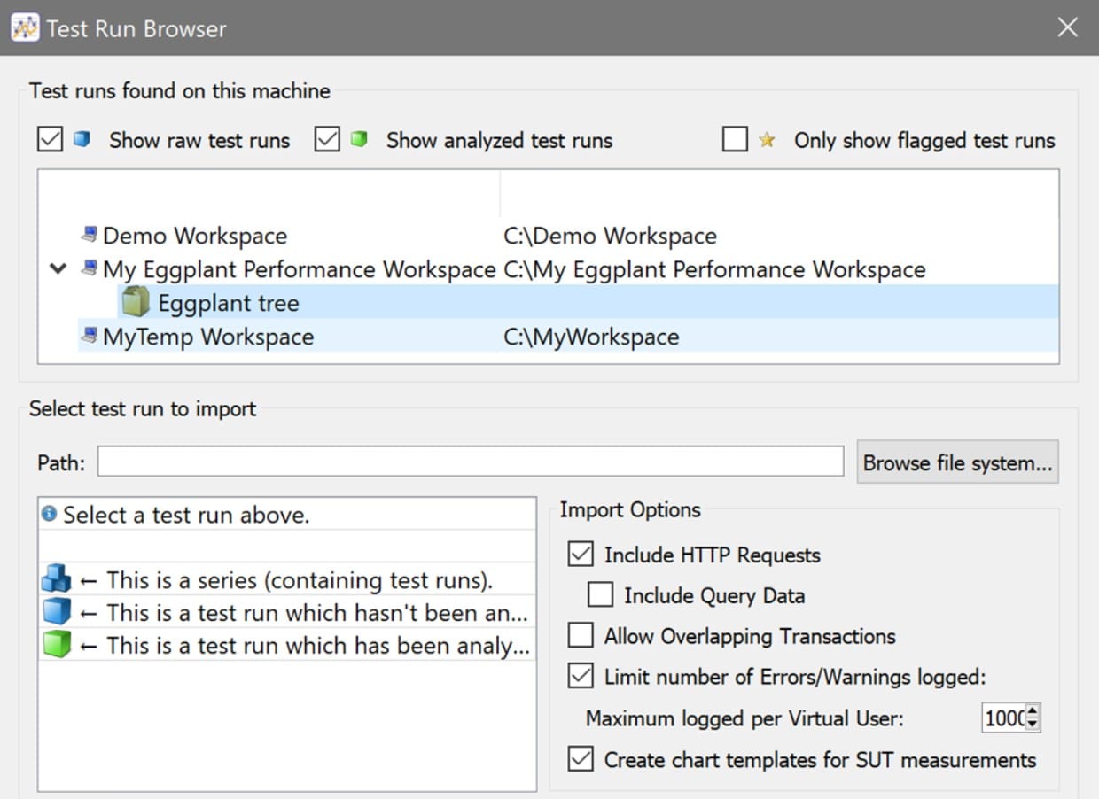The height and width of the screenshot is (799, 1099).
Task: Click the C:\MyWorkspace path cell
Action: click(x=591, y=337)
